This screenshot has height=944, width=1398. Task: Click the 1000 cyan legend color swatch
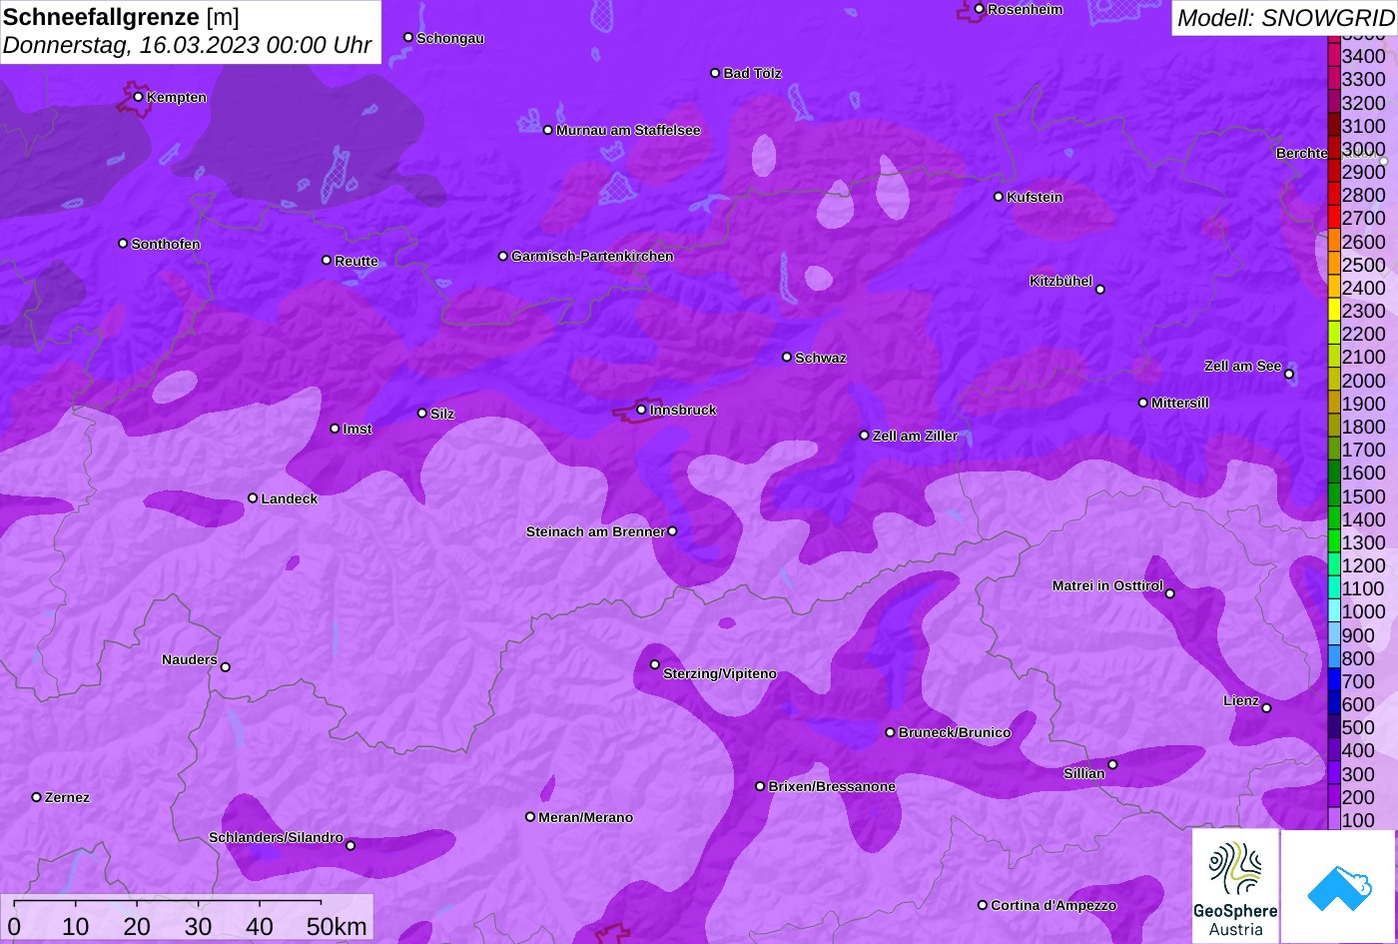click(1334, 612)
